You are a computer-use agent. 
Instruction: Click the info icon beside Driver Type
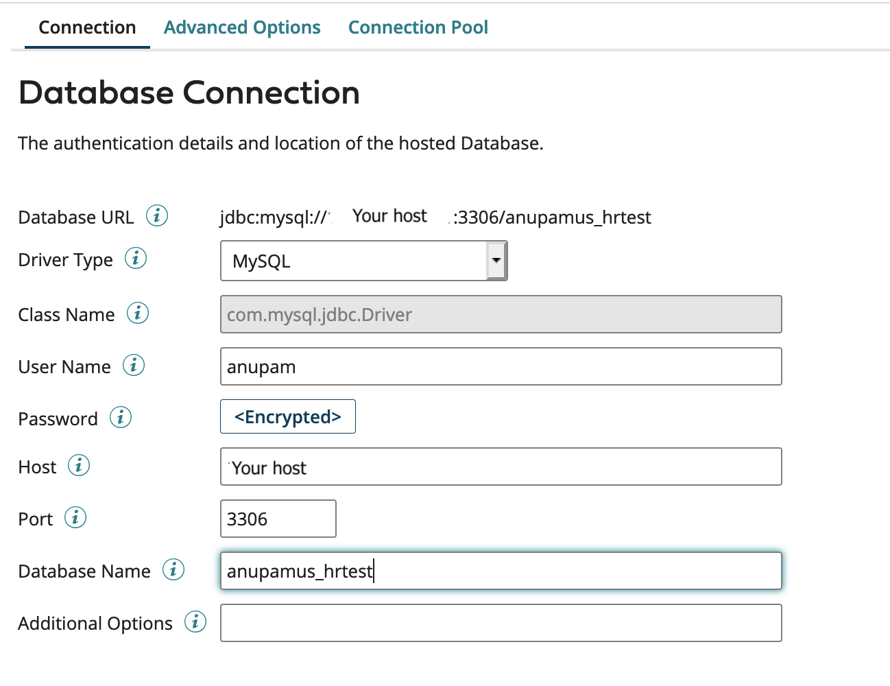tap(136, 258)
